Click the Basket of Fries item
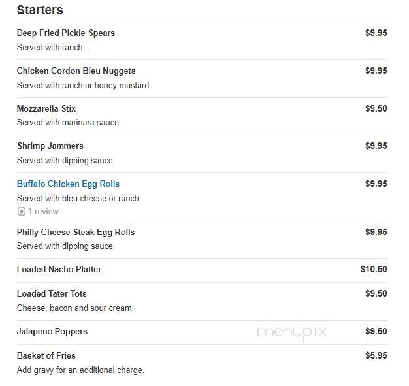Screen dimensions: 409x386 click(x=46, y=356)
